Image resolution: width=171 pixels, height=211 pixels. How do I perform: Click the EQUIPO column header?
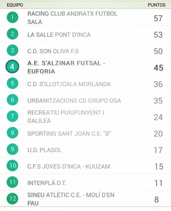point(15,5)
